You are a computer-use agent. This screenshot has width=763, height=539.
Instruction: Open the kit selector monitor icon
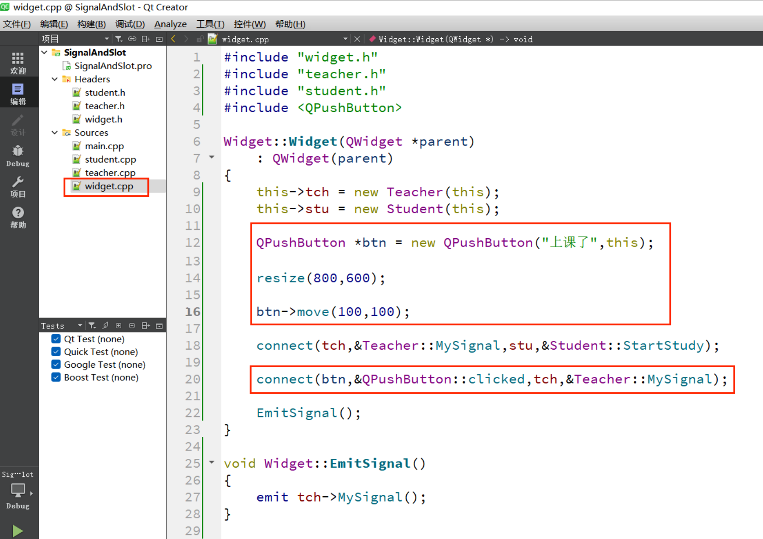tap(18, 490)
